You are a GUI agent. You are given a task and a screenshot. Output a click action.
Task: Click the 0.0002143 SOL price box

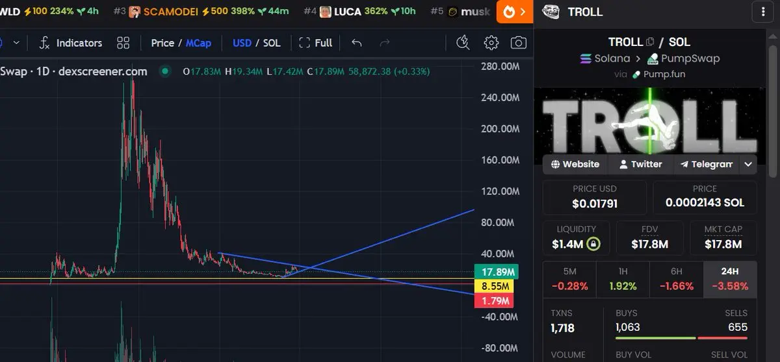[705, 197]
